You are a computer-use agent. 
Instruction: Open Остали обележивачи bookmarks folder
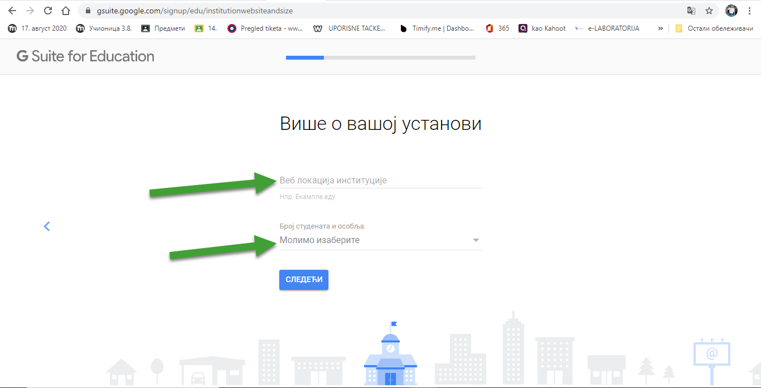click(714, 28)
